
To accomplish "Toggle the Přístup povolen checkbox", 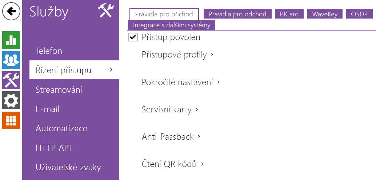I will pos(133,37).
